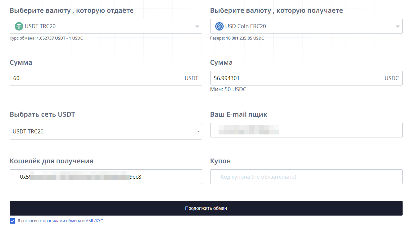The width and height of the screenshot is (414, 234).
Task: Open the 'Выбрать сеть USDT' network selector
Action: point(106,131)
